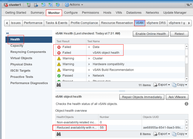Open the panel options menu icon at top right
This screenshot has width=193, height=139.
(189, 5)
